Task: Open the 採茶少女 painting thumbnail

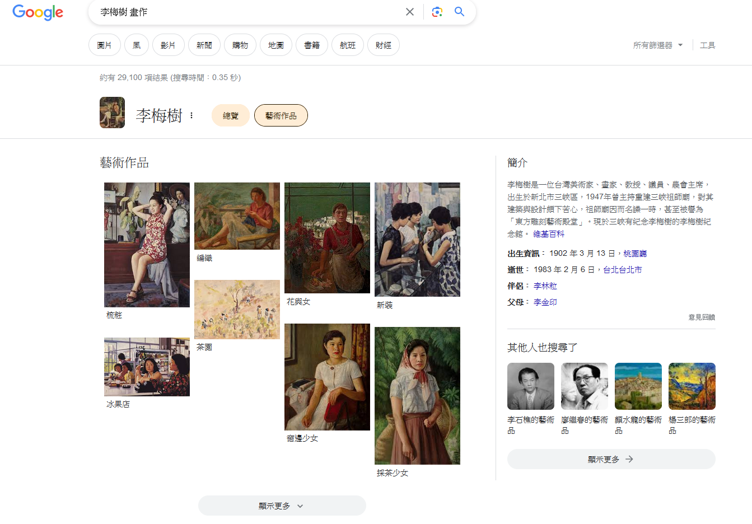Action: click(417, 396)
